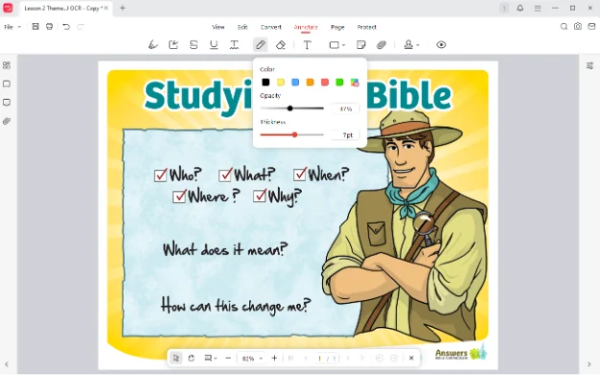Select the Squiggly underline tool
The image size is (600, 375).
(235, 45)
